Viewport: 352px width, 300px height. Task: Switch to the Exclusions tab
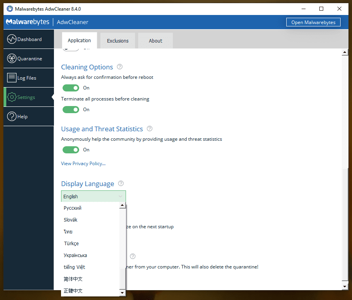point(118,41)
